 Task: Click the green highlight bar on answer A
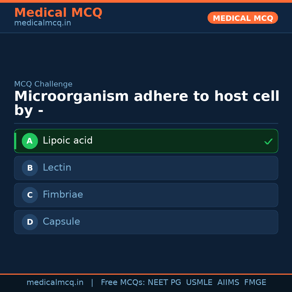tap(15, 141)
